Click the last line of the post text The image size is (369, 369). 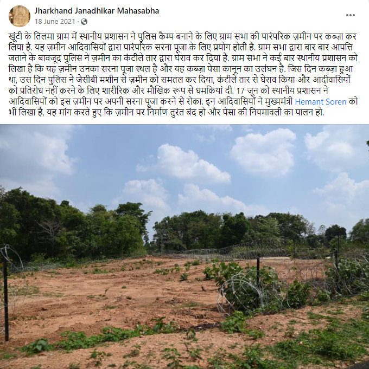pyautogui.click(x=167, y=113)
